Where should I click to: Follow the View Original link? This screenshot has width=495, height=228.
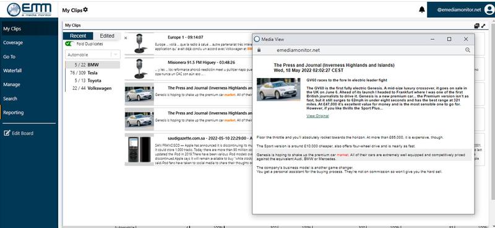[317, 116]
